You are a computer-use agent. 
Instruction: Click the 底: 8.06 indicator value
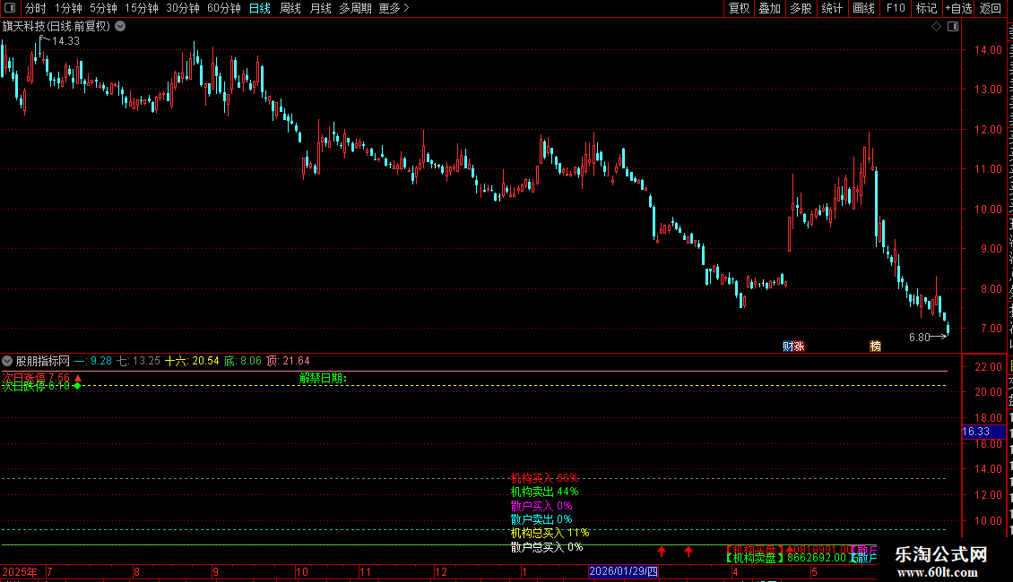point(242,361)
